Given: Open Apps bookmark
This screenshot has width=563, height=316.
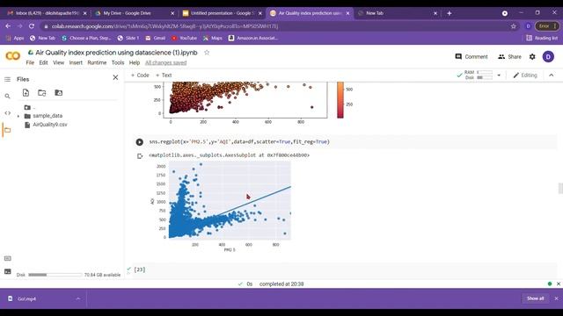Looking at the screenshot, I should click(x=15, y=38).
